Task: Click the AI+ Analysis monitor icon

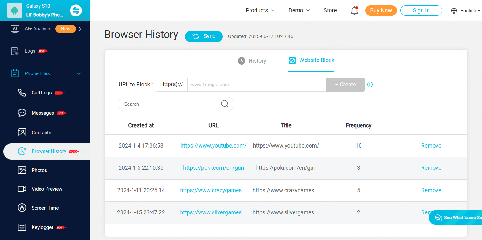Action: pyautogui.click(x=15, y=29)
